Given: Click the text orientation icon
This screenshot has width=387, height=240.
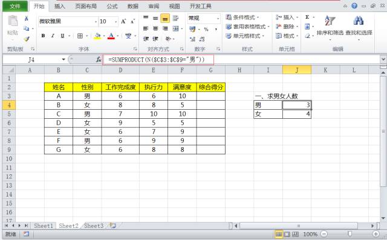Looking at the screenshot, I should (168, 39).
